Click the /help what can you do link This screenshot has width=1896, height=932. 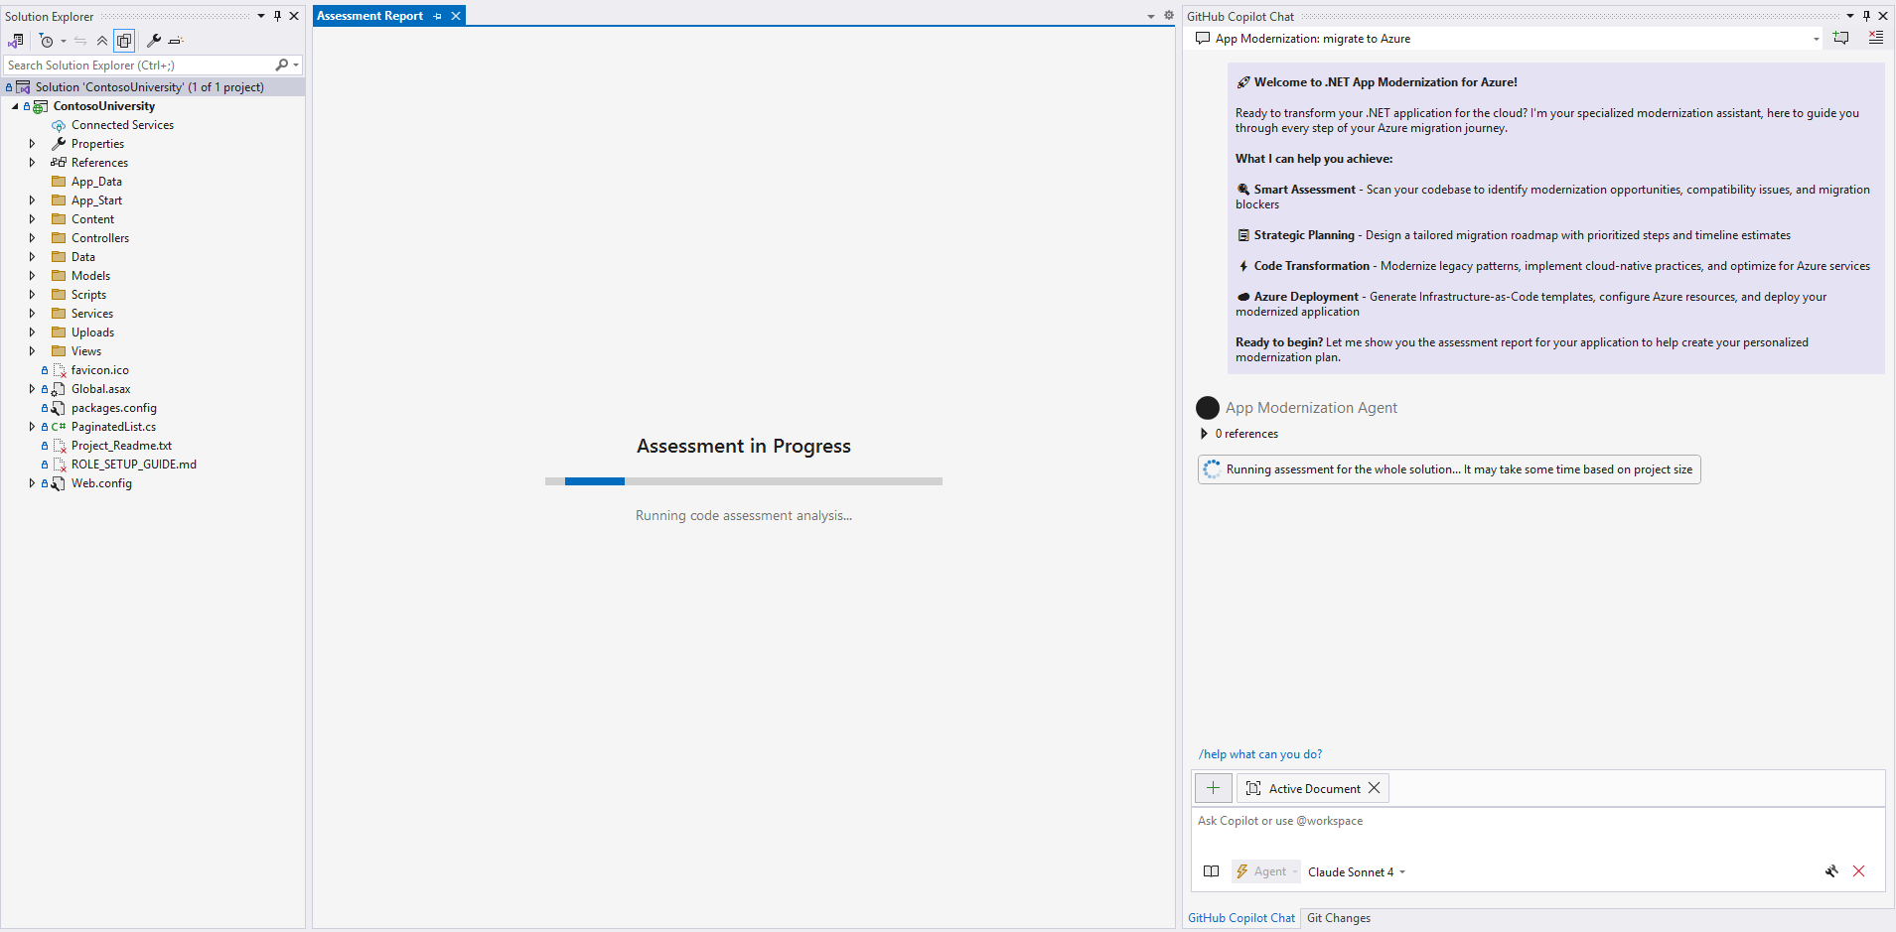1259,753
